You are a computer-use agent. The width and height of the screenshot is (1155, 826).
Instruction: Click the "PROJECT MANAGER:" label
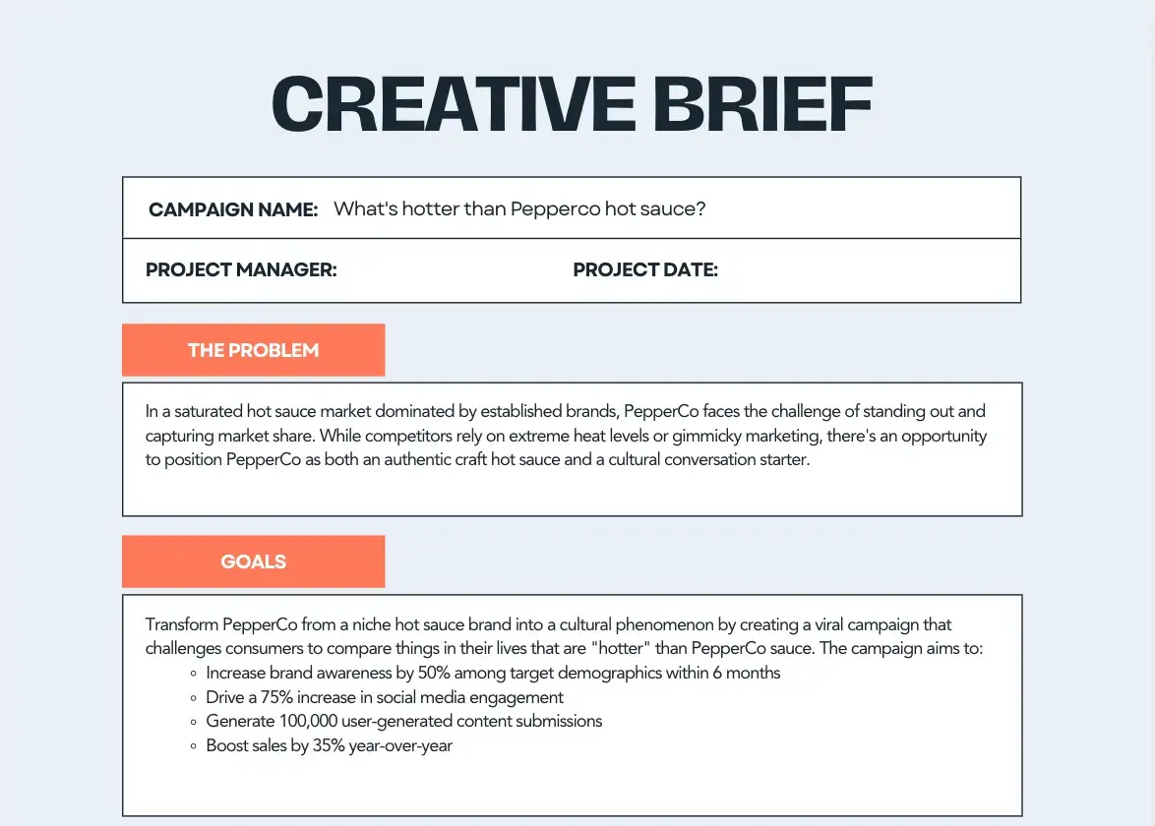[x=241, y=270]
